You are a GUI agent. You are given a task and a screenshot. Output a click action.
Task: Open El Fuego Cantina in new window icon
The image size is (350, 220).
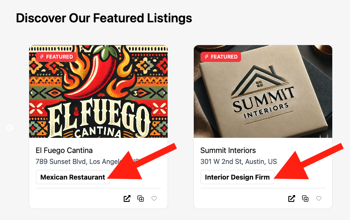tap(127, 199)
